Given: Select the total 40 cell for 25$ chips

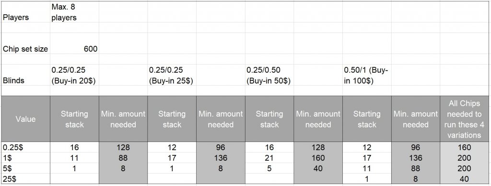Looking at the screenshot, I should tap(465, 178).
